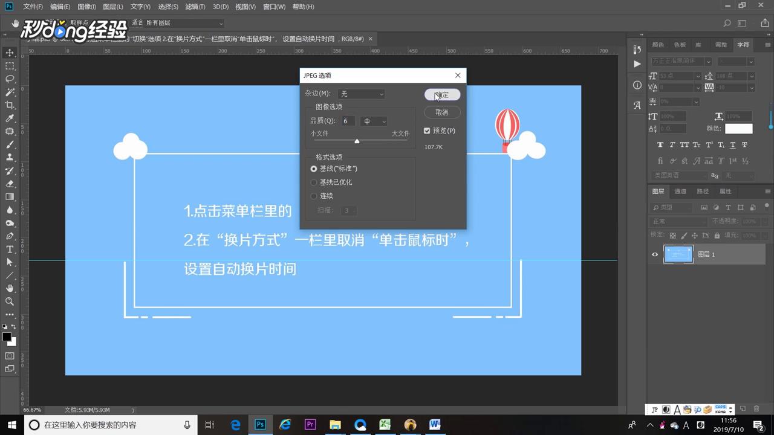774x435 pixels.
Task: Switch foreground and background colors arrow
Action: point(14,327)
